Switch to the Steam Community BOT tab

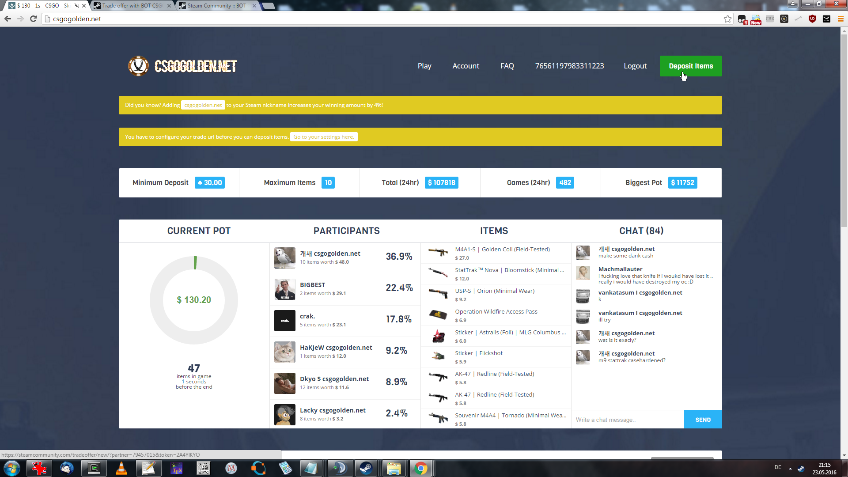pos(216,6)
